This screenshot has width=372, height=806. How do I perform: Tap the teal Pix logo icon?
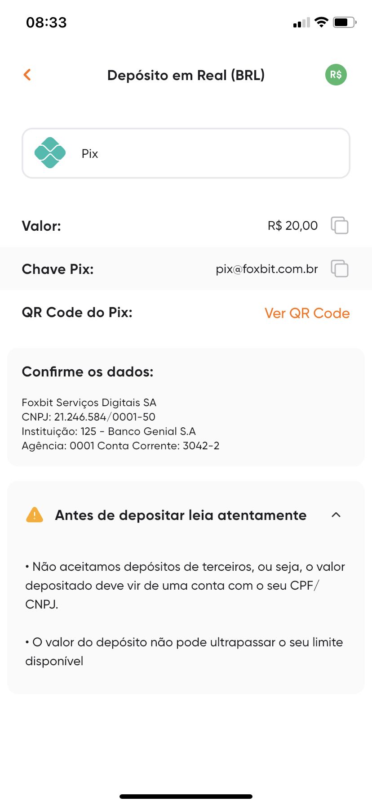[x=50, y=153]
